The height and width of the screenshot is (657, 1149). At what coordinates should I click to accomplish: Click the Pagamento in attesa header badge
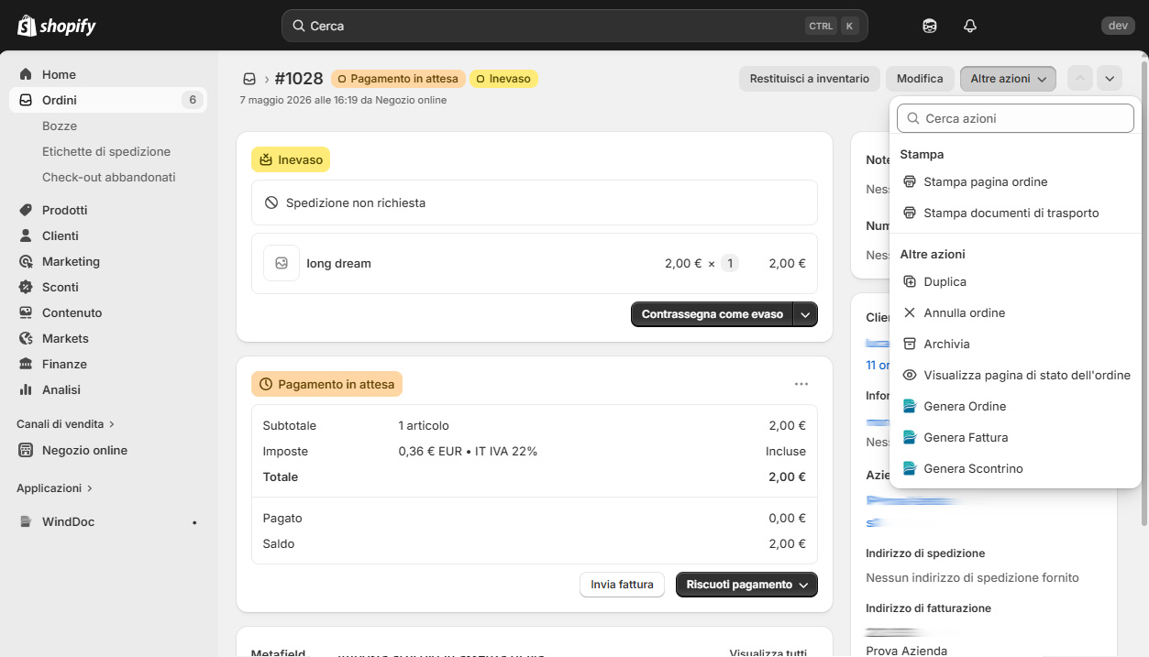tap(399, 79)
